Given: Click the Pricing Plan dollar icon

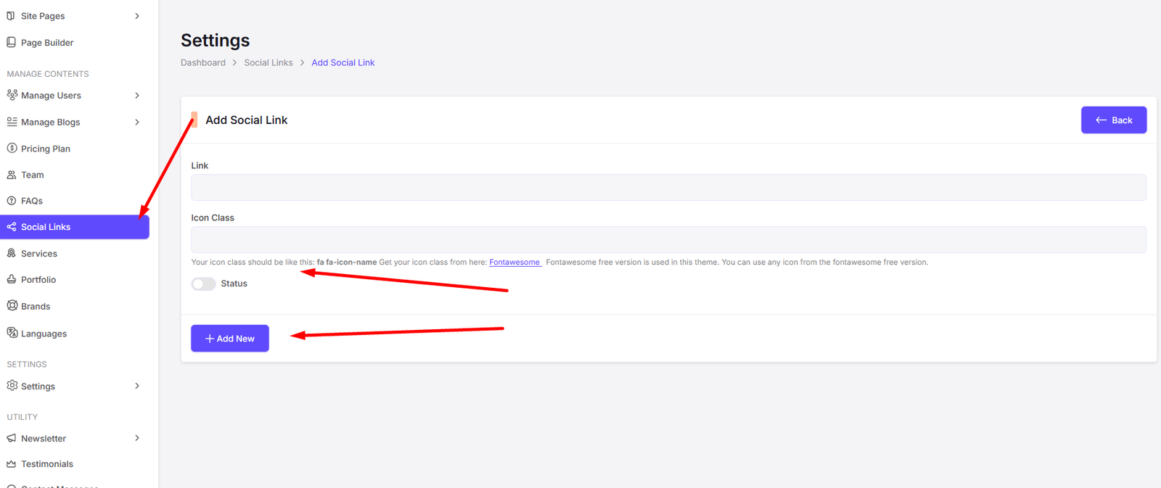Looking at the screenshot, I should pyautogui.click(x=12, y=149).
